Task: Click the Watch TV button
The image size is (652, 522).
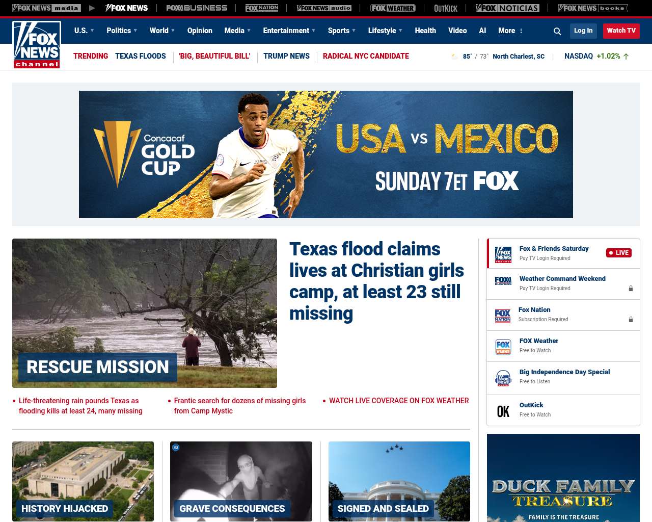Action: coord(621,31)
